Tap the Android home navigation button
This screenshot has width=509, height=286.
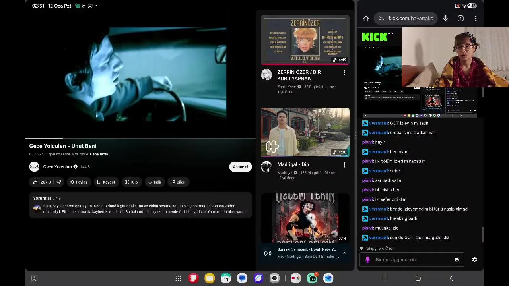pos(418,278)
